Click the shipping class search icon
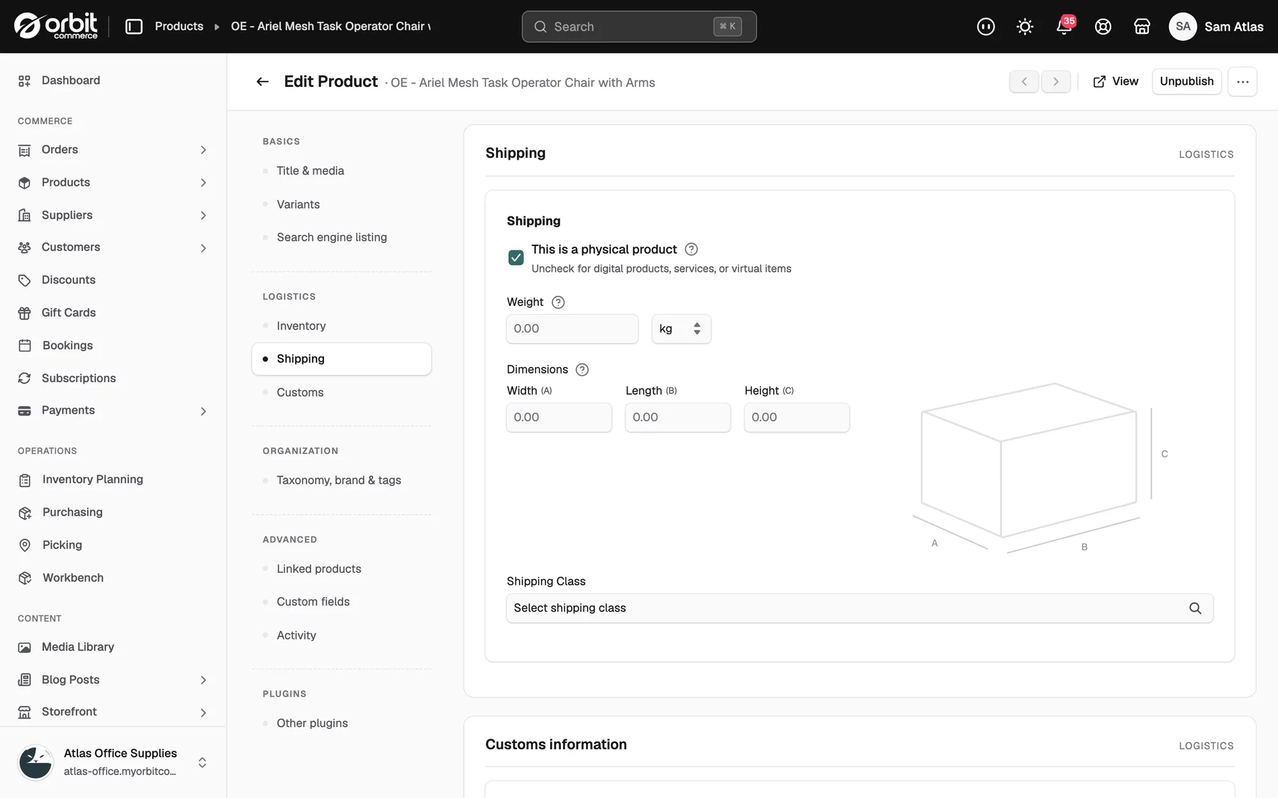 (x=1195, y=608)
